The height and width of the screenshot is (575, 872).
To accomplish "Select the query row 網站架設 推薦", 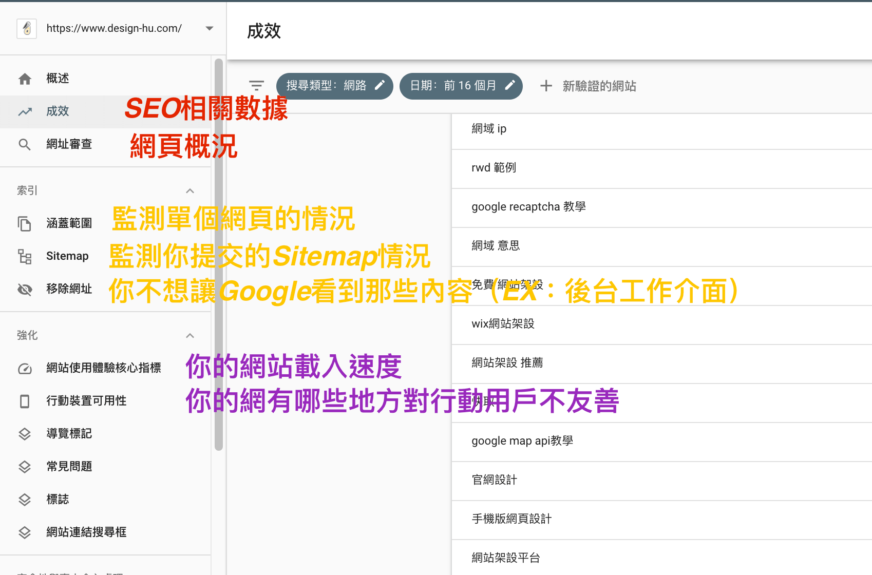I will tap(661, 363).
